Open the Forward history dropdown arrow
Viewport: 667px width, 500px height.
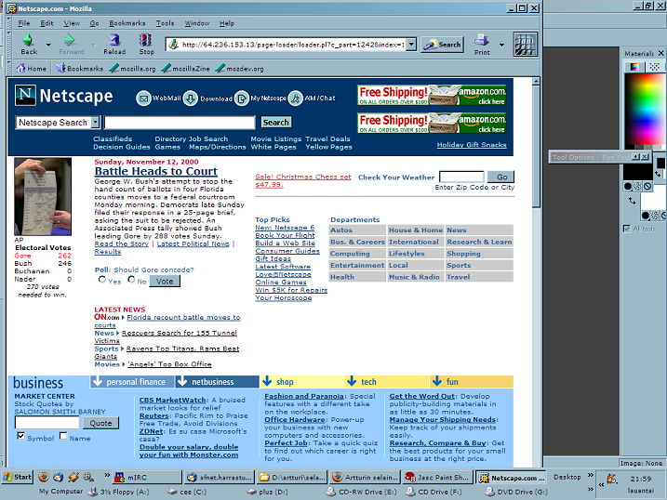tap(93, 45)
